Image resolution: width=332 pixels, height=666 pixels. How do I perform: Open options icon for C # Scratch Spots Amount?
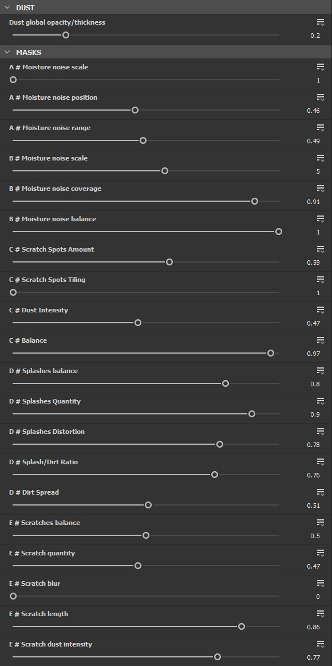[x=321, y=249]
